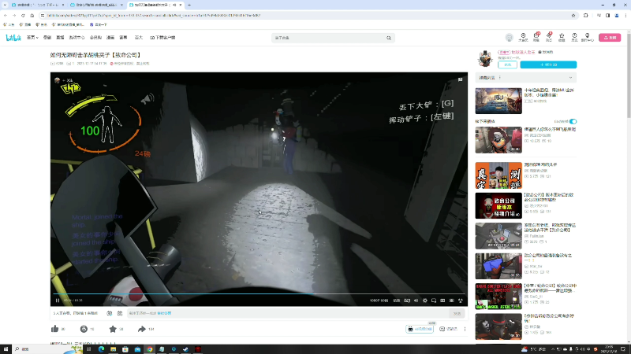631x354 pixels.
Task: Open Steam from the taskbar
Action: point(185,349)
